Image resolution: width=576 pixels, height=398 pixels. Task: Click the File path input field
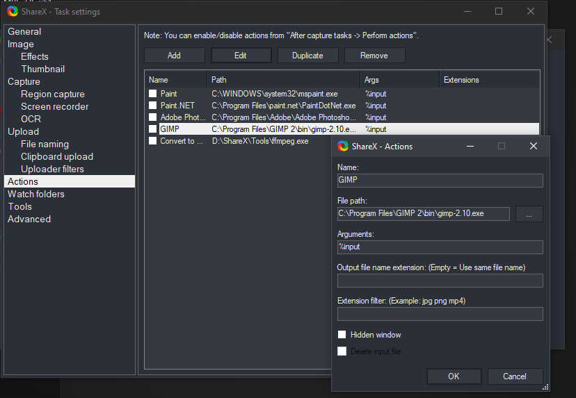[x=424, y=213]
